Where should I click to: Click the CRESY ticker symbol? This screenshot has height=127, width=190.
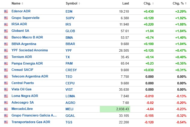click(x=71, y=70)
